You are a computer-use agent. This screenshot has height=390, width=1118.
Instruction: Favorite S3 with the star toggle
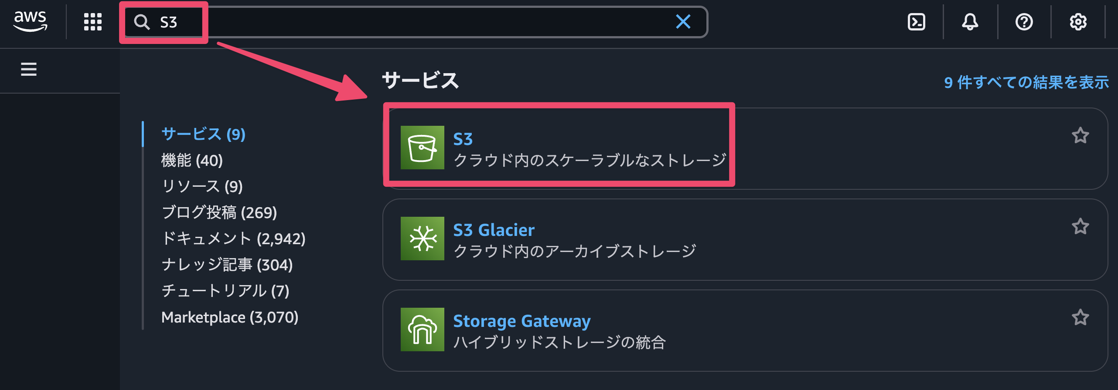pos(1080,135)
